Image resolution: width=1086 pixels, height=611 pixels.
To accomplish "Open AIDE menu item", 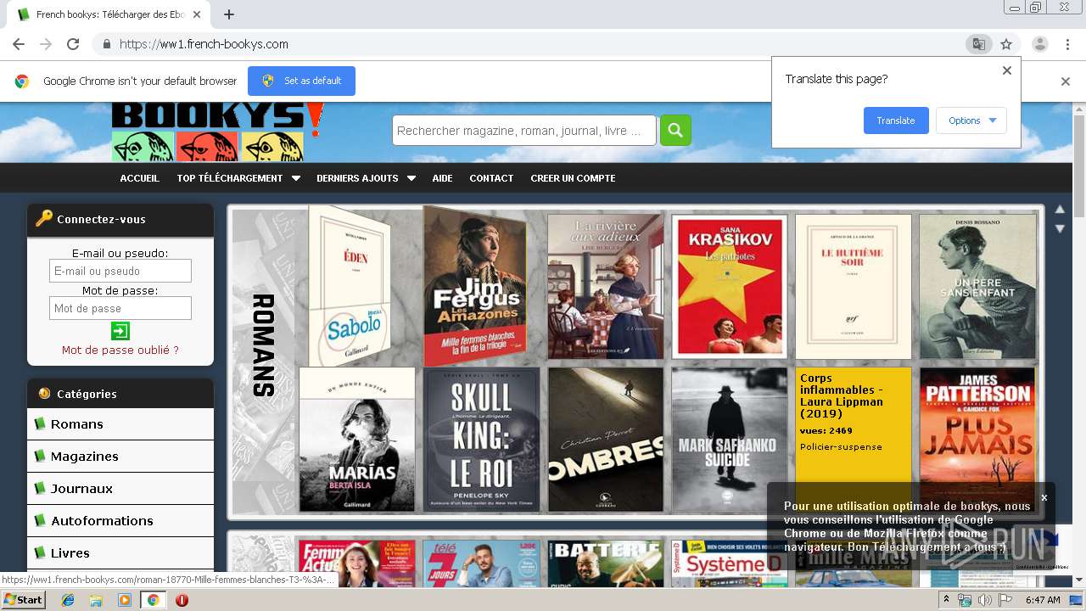I will 442,178.
